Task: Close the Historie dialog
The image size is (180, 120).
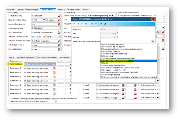Action: [x=153, y=19]
